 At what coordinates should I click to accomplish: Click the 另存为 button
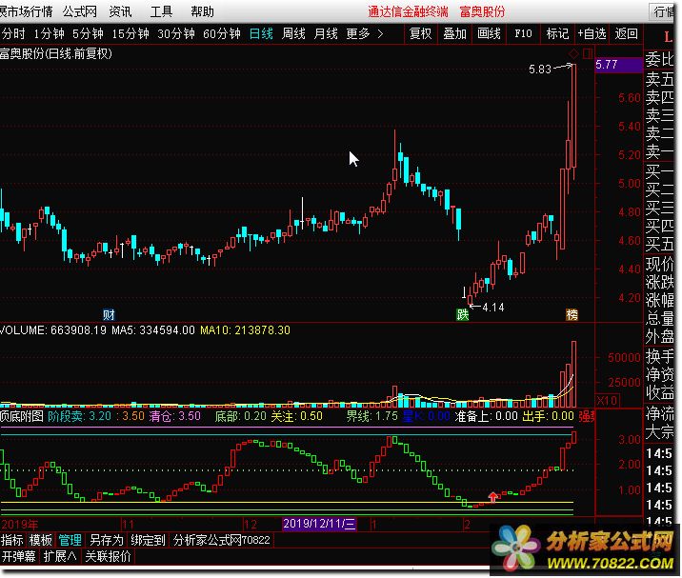click(106, 540)
